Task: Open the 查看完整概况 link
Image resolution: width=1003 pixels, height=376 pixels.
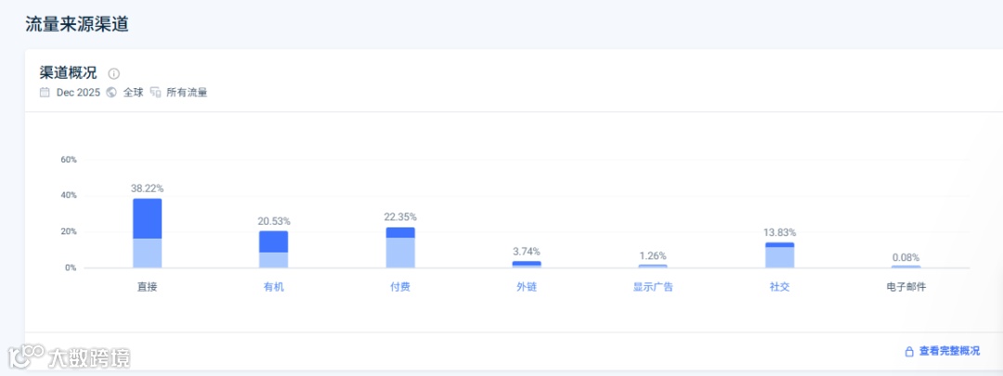Action: [949, 352]
